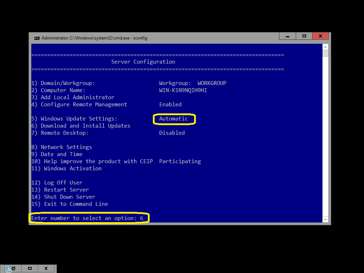The height and width of the screenshot is (273, 364).
Task: Maximize the minimized window at bottom left
Action: [30, 269]
